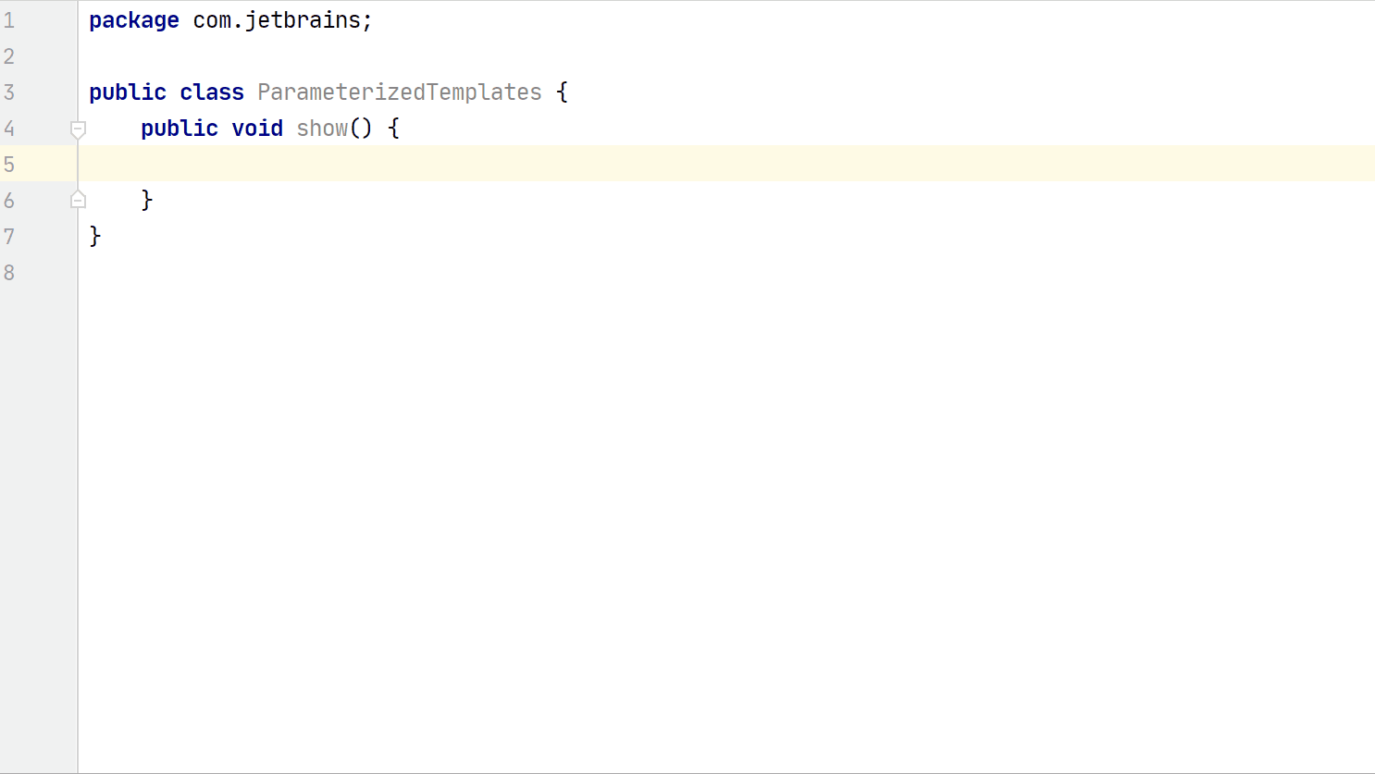Click the opening brace after show()
The image size is (1375, 774).
point(394,129)
